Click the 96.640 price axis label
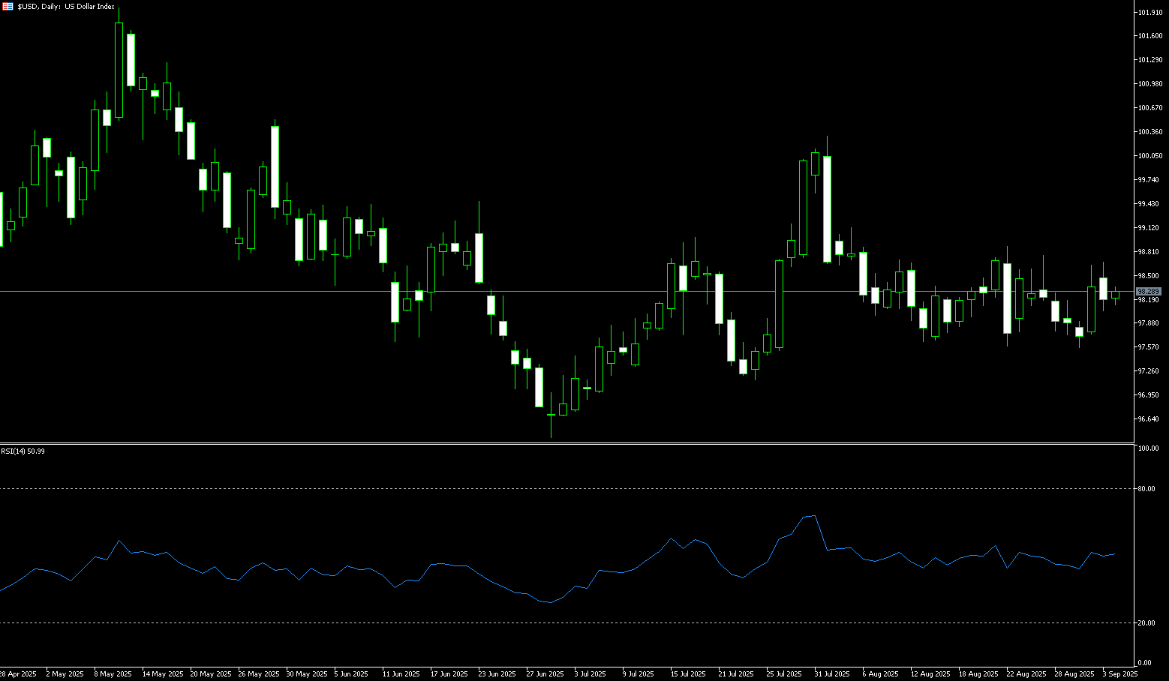 click(1148, 419)
